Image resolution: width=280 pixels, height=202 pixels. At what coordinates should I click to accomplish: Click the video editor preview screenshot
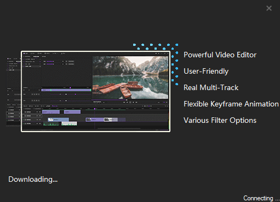(x=95, y=91)
